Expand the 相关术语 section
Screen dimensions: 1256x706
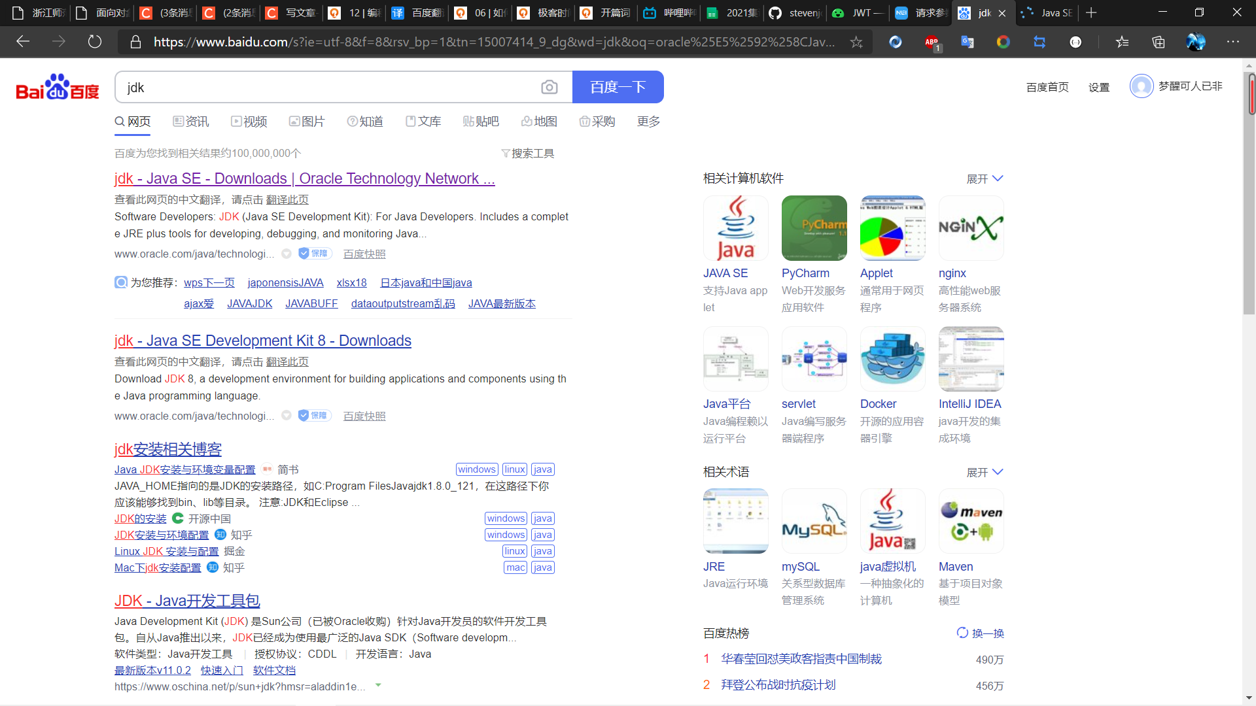click(985, 472)
